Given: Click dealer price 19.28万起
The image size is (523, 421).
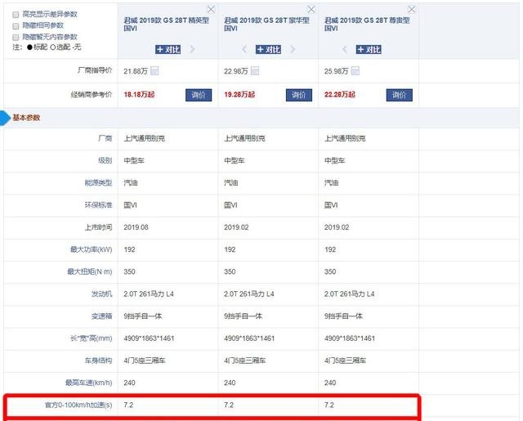Looking at the screenshot, I should pos(239,95).
